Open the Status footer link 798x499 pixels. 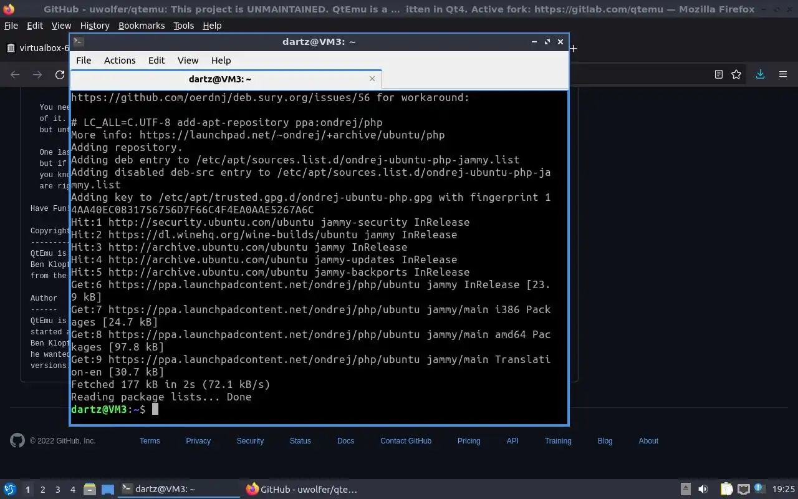pyautogui.click(x=300, y=441)
